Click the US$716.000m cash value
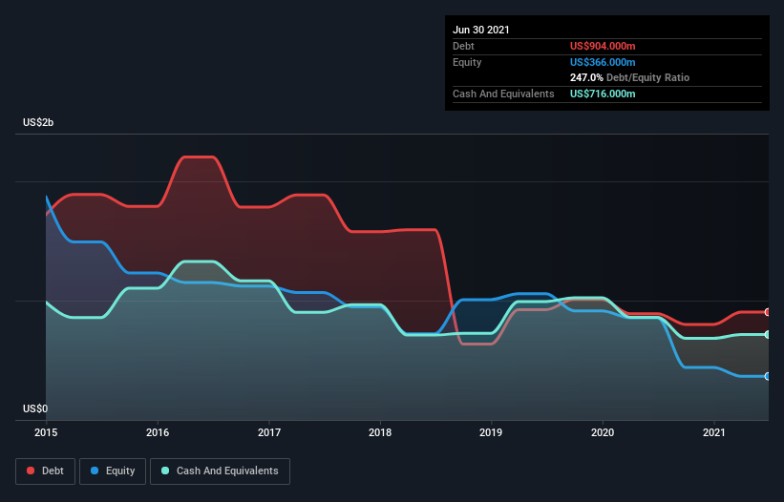The width and height of the screenshot is (784, 502). (603, 94)
